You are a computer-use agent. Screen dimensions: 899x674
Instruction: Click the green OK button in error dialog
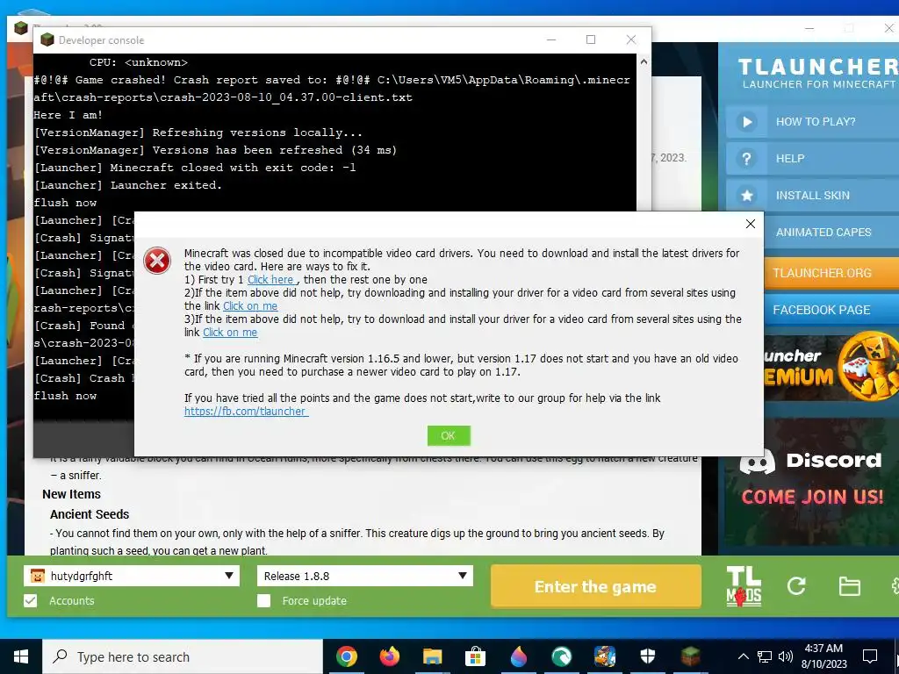449,435
